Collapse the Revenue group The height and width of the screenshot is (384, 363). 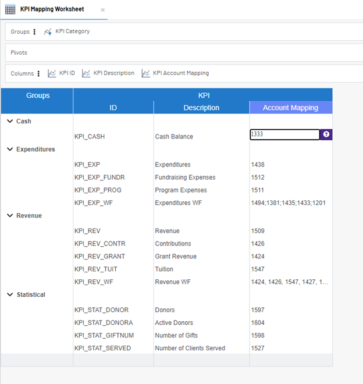pos(10,215)
